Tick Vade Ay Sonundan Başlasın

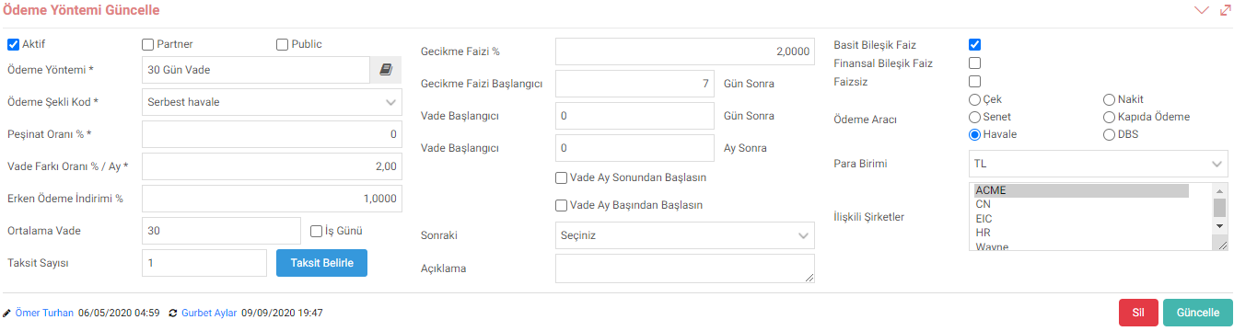561,177
